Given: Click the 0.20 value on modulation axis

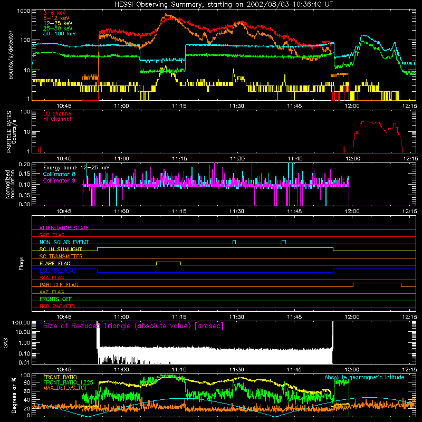Looking at the screenshot, I should 24,164.
